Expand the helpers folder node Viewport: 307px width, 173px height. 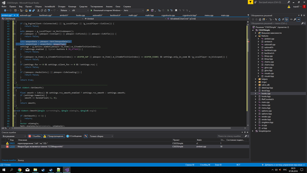(x=256, y=79)
